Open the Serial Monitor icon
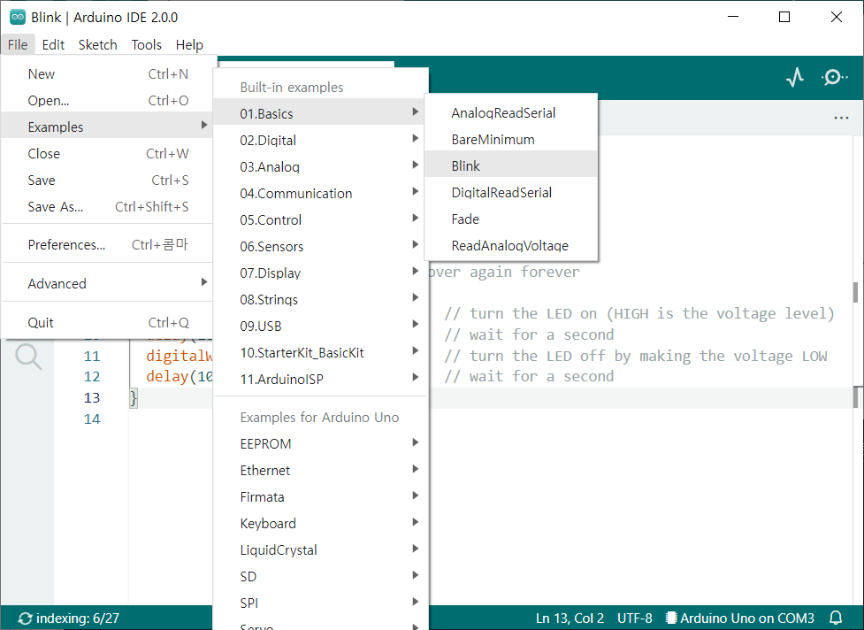 coord(834,77)
